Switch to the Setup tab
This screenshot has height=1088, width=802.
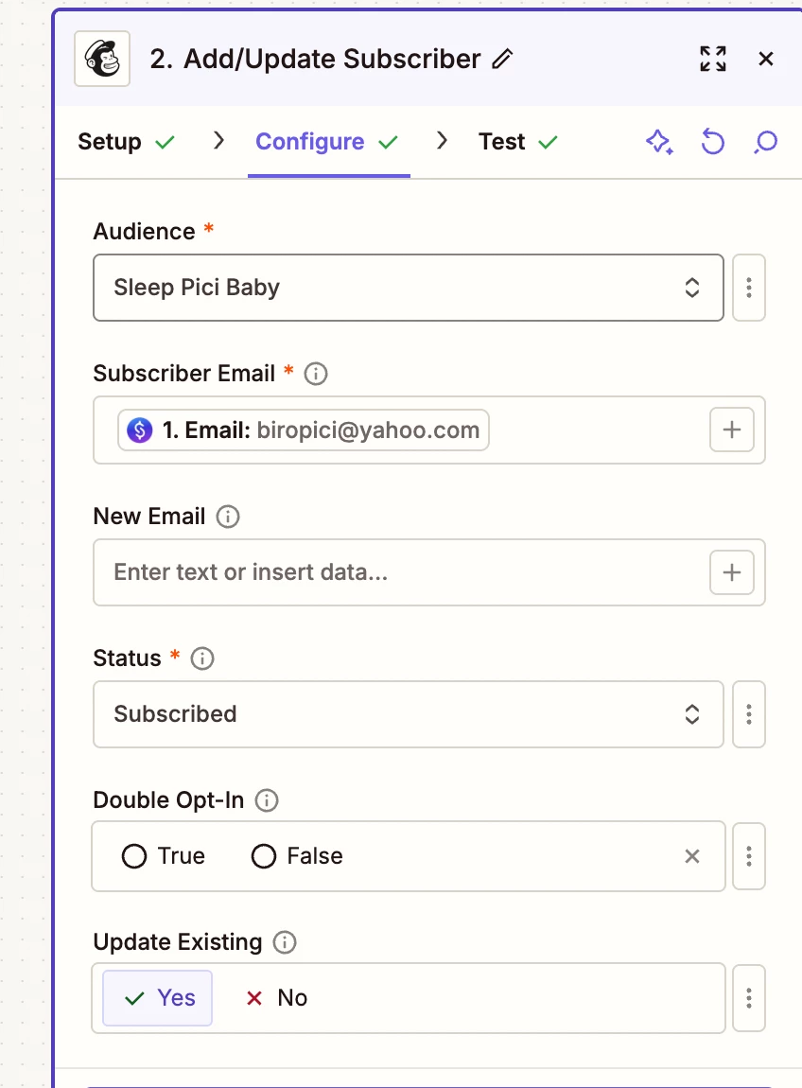tap(127, 142)
